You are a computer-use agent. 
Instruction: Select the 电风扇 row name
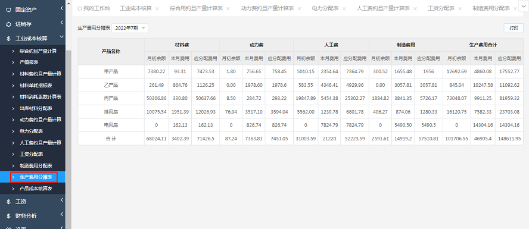tap(111, 125)
